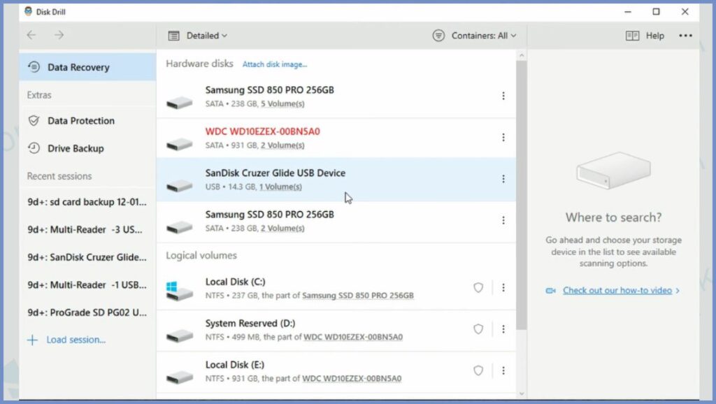Open Drive Backup in sidebar

[75, 148]
